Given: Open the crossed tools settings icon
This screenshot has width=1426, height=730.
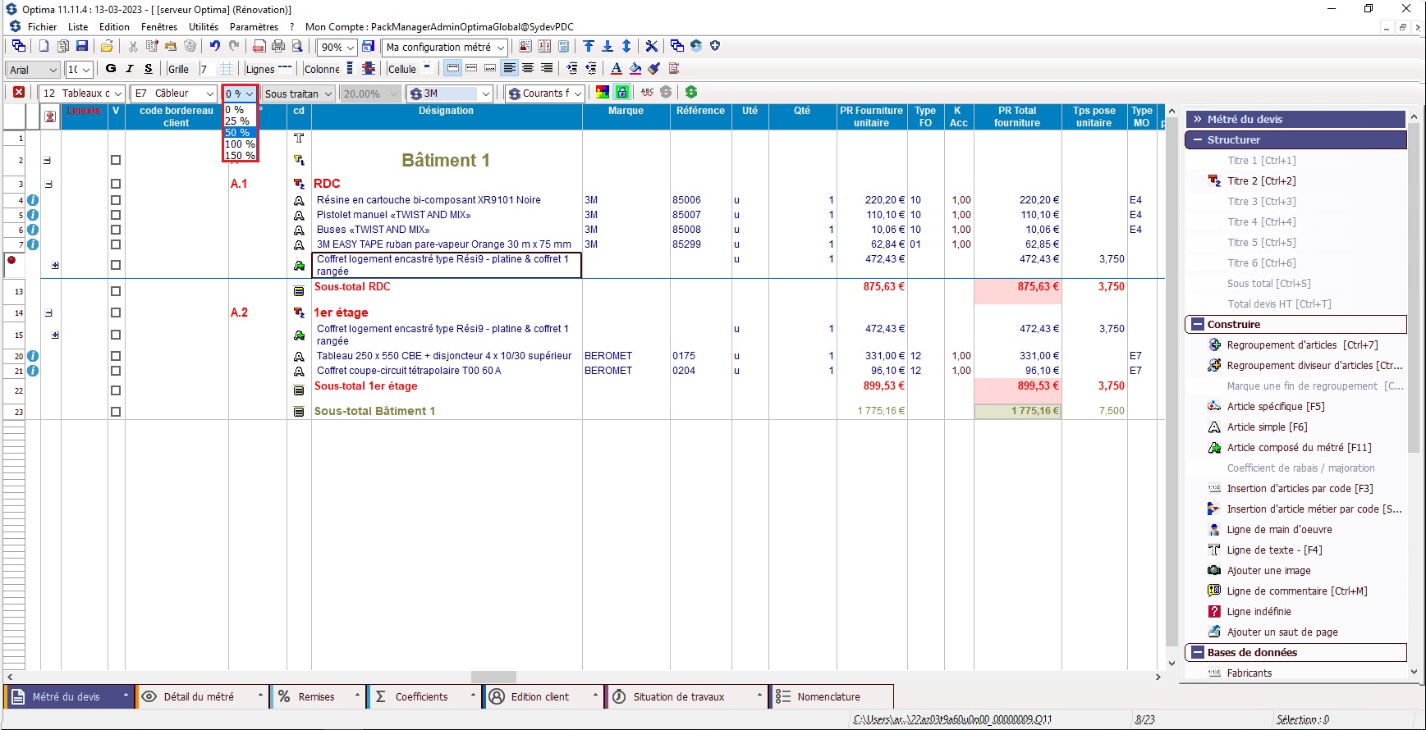Looking at the screenshot, I should (651, 47).
